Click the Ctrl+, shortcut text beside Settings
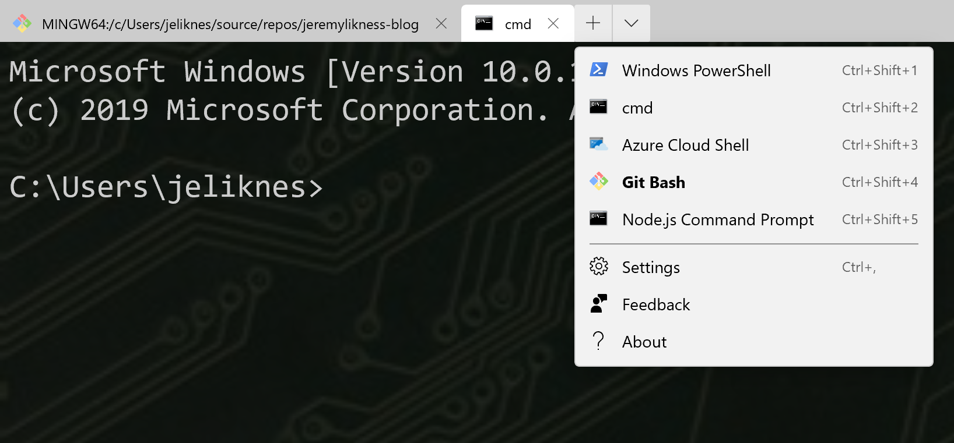954x443 pixels. click(x=859, y=267)
